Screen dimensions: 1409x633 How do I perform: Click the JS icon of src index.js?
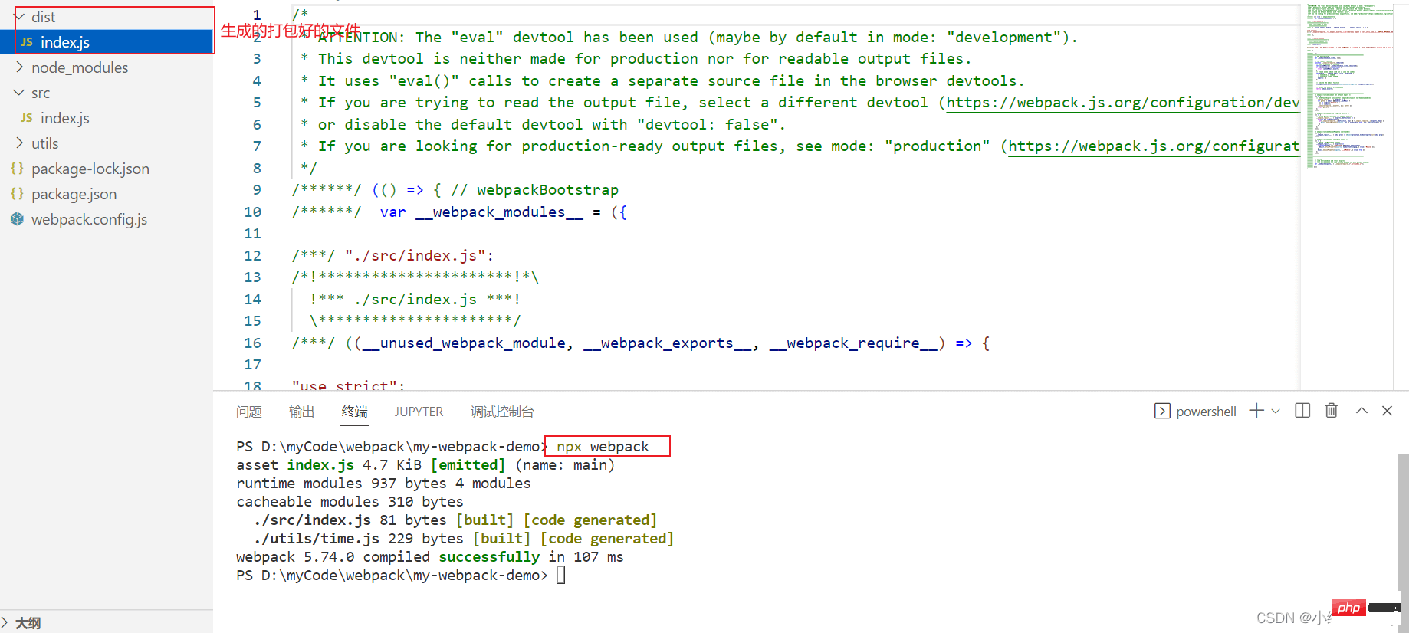[27, 118]
